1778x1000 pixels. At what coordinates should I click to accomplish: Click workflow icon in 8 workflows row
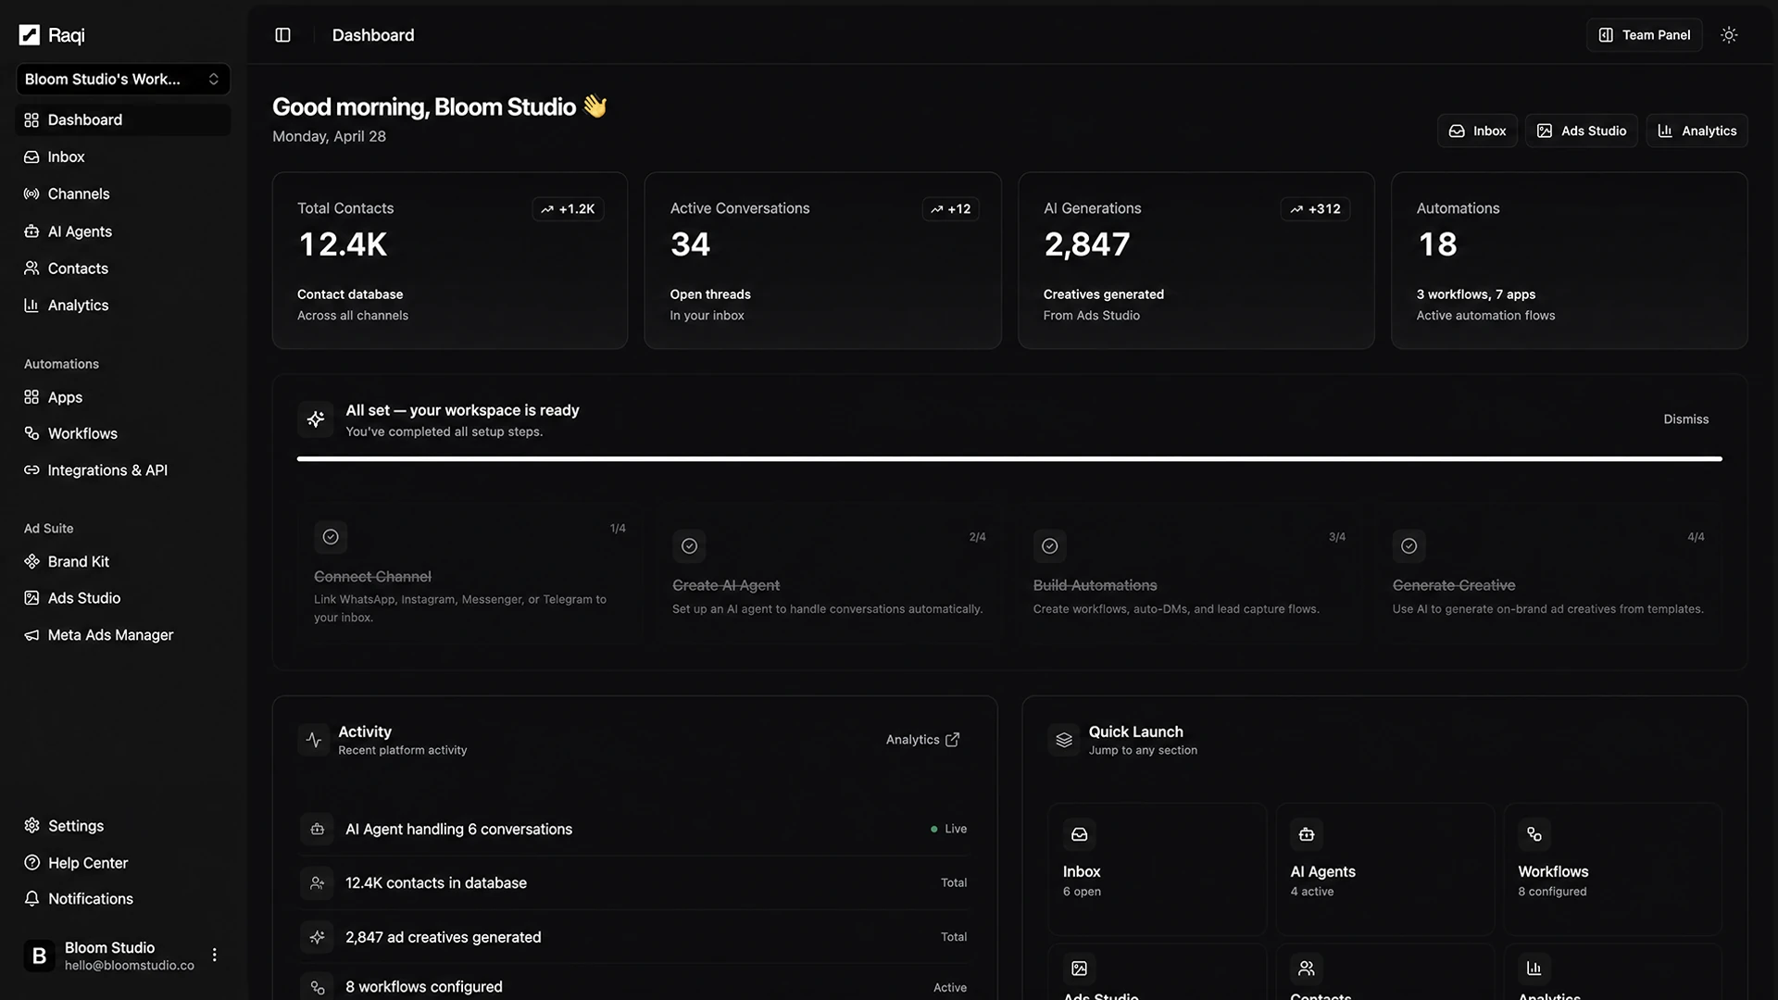click(317, 987)
